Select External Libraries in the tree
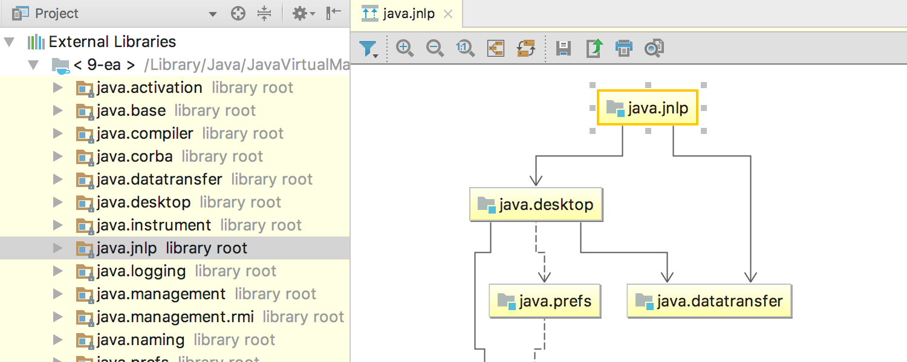 pos(175,42)
